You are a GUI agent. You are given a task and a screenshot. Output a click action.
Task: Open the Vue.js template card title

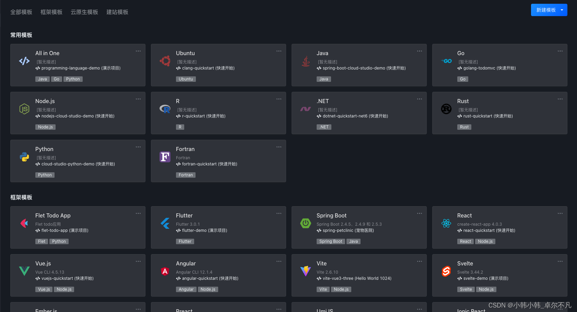pos(43,263)
